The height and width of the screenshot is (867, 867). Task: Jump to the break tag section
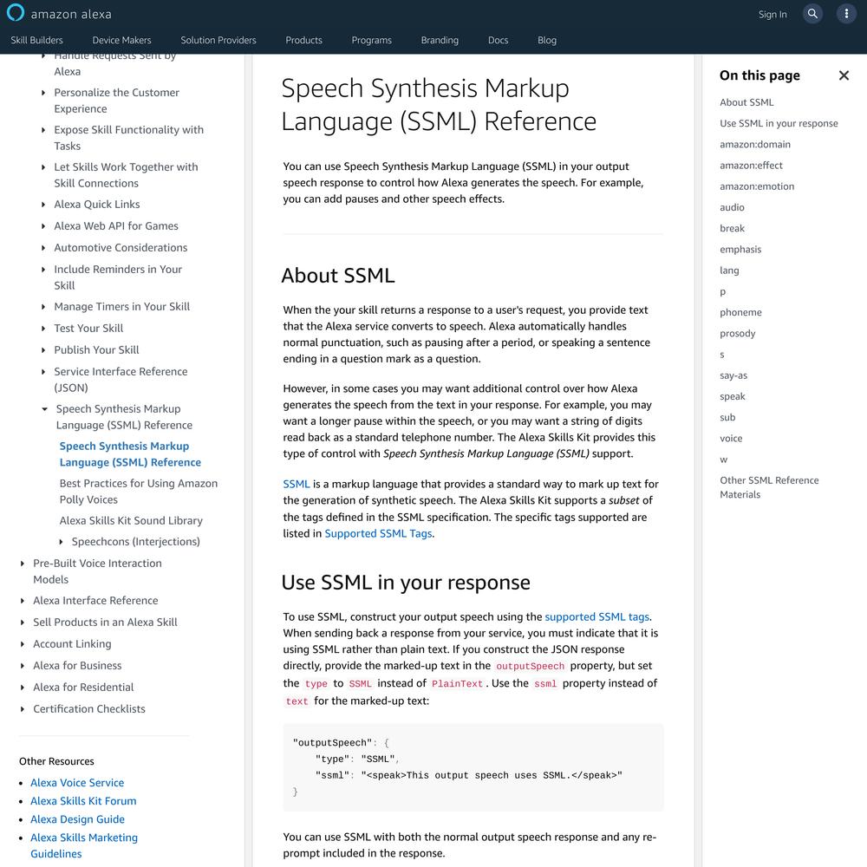732,228
